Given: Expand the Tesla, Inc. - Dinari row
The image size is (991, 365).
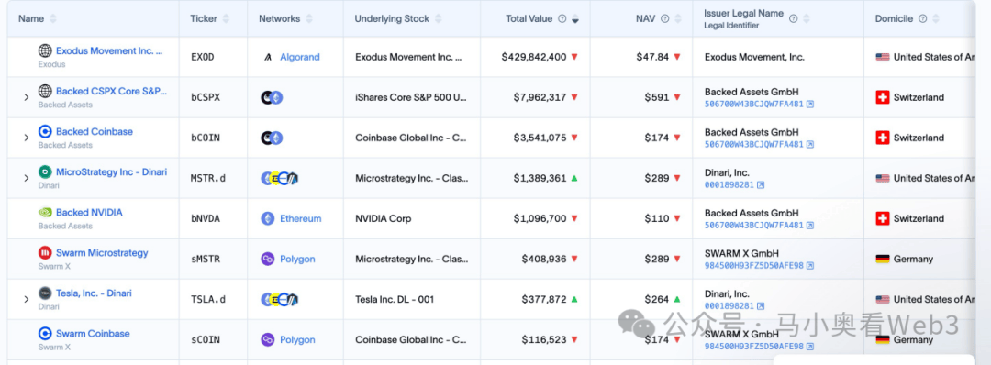Looking at the screenshot, I should tap(27, 299).
